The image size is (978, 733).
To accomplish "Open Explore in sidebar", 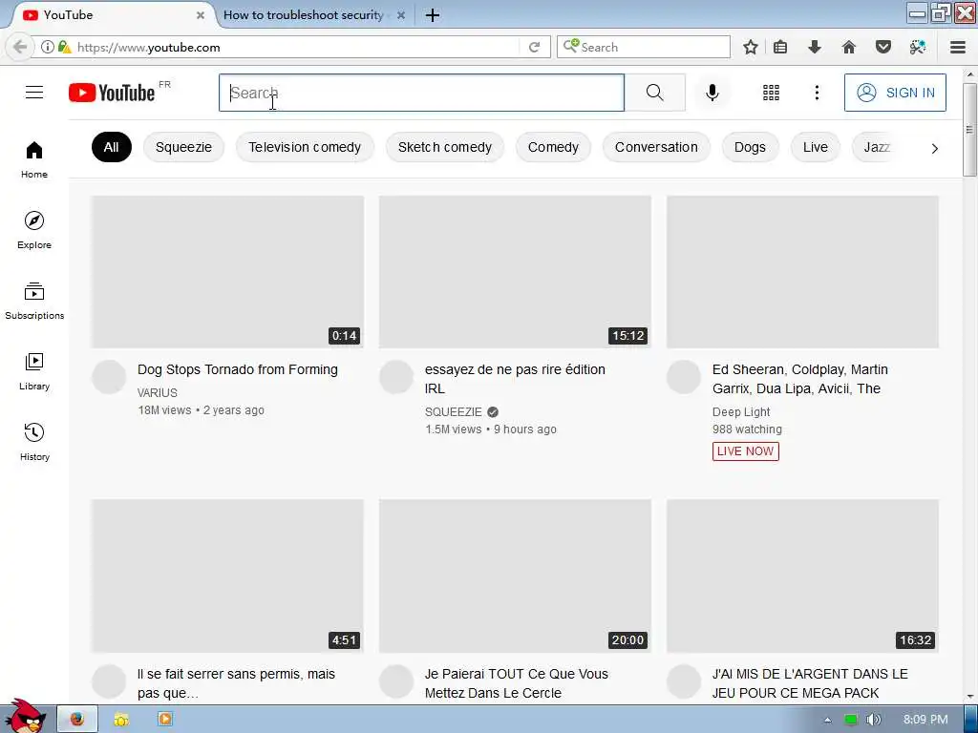I will tap(34, 231).
